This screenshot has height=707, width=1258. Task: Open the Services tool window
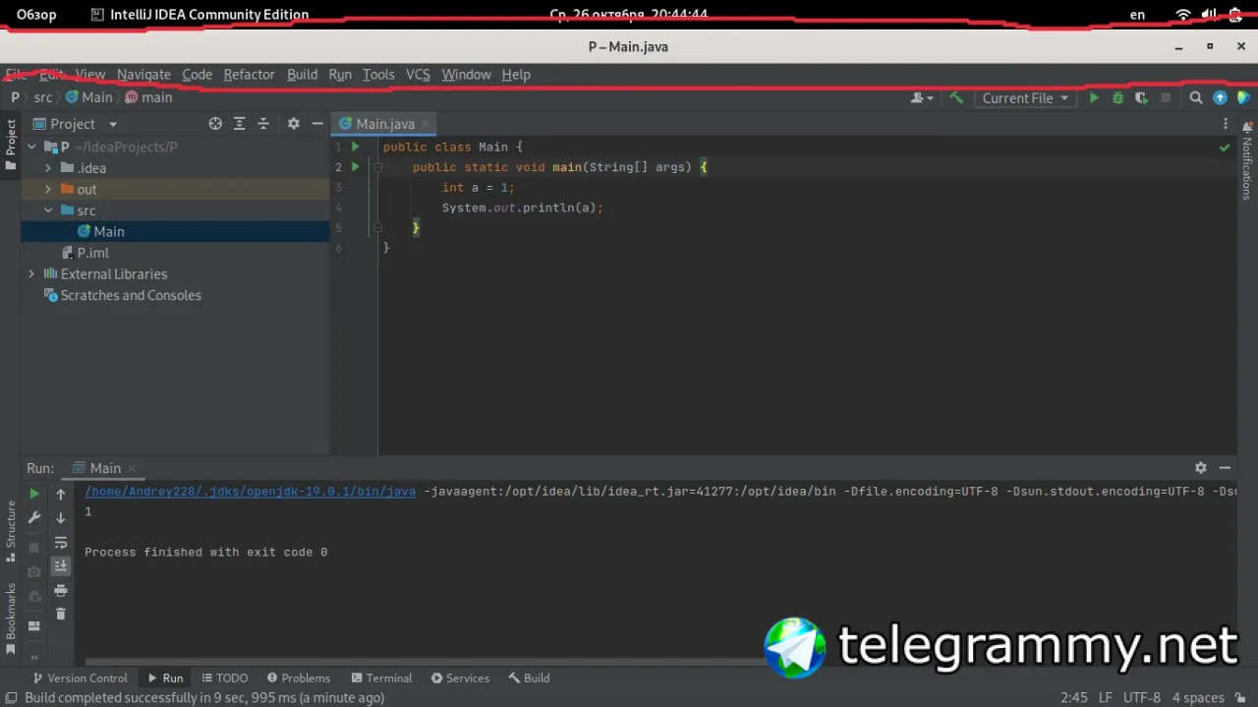click(458, 678)
